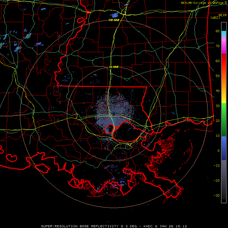
Task: Click the 60 value on the dBZ scale
Action: [218, 61]
